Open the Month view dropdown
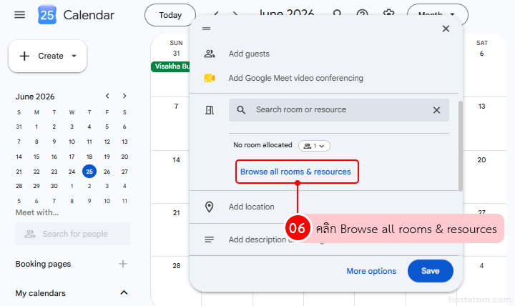 pyautogui.click(x=437, y=15)
